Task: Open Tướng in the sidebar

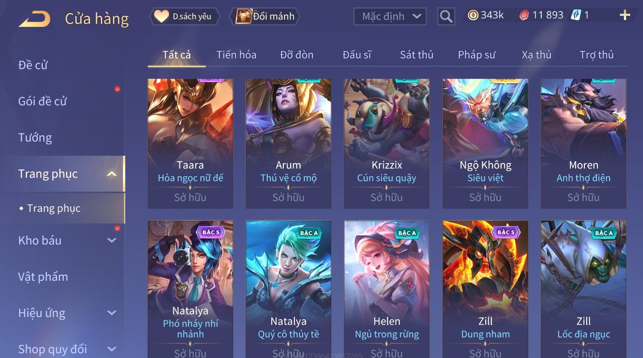Action: pyautogui.click(x=35, y=137)
